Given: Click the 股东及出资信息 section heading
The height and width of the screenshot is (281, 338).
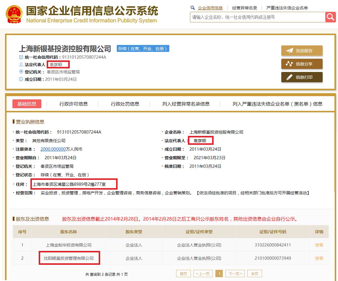Looking at the screenshot, I should (x=32, y=219).
